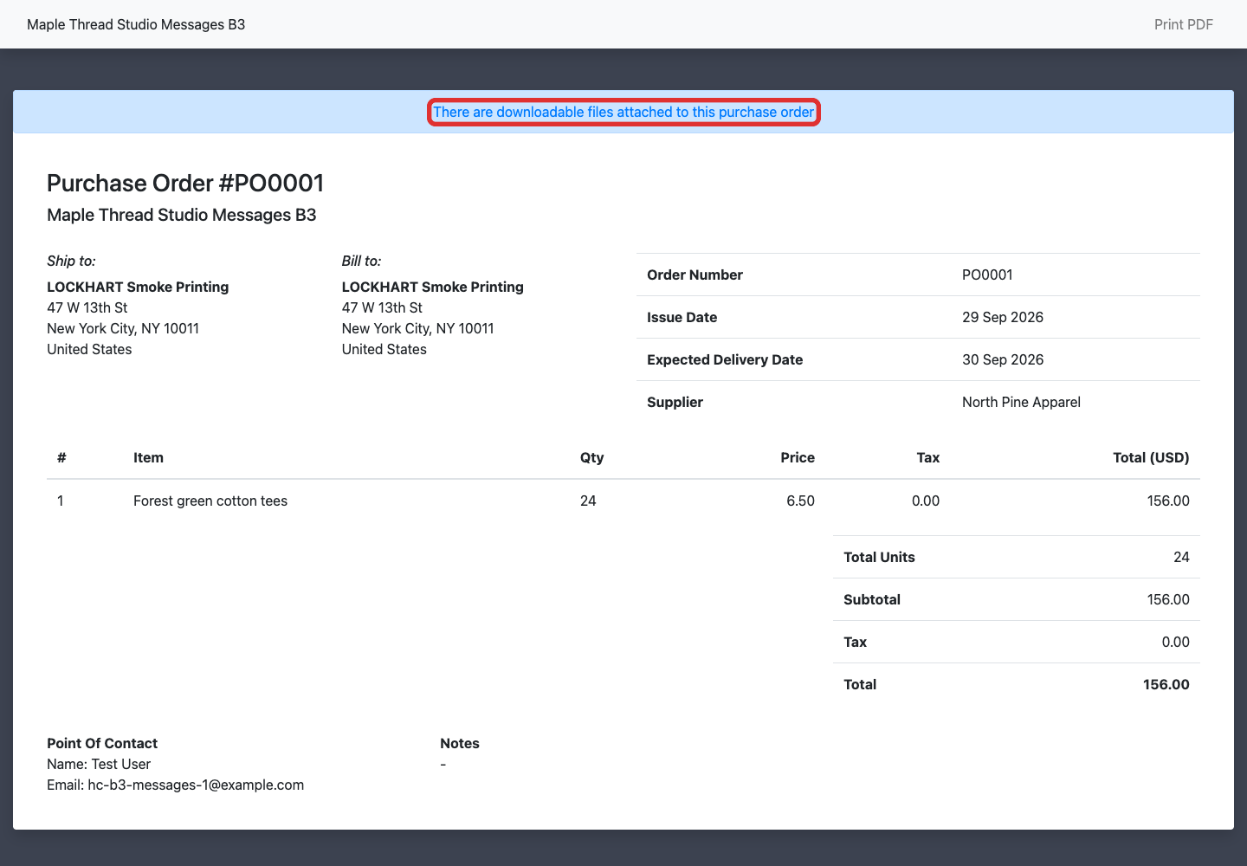Click bold grand total 156.00
Viewport: 1247px width, 866px height.
1166,684
